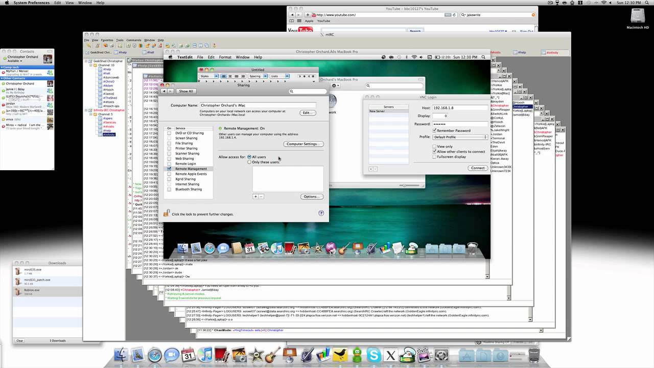Add a new server in VNC Login
Viewport: 654px width, 368px height.
point(371,169)
